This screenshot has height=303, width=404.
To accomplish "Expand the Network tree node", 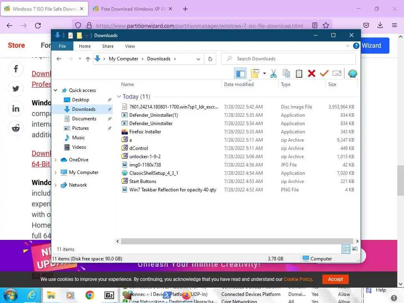I will pos(55,185).
